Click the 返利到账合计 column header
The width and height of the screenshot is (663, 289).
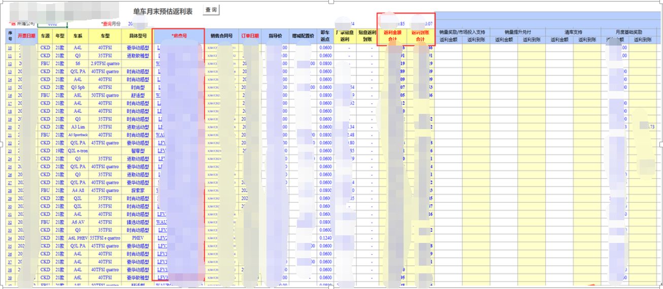point(420,36)
